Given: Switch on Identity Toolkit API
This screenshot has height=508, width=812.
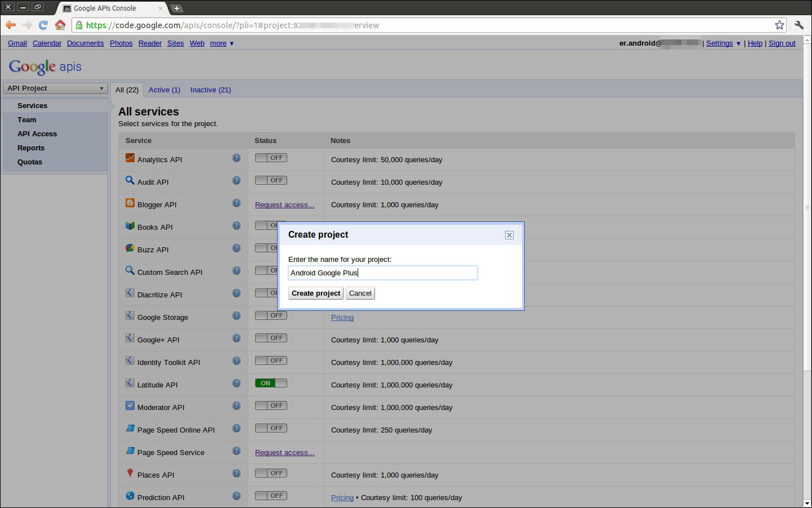Looking at the screenshot, I should [271, 361].
